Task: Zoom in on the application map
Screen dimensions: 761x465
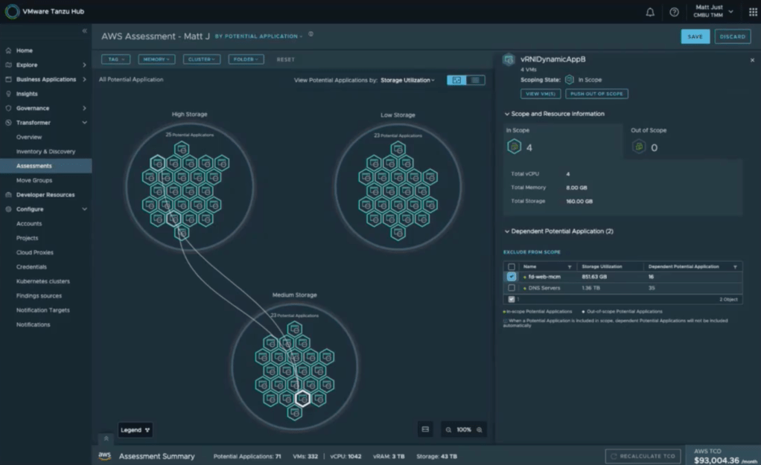Action: (480, 430)
